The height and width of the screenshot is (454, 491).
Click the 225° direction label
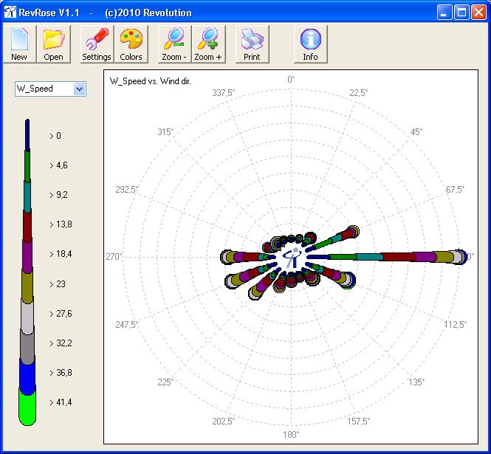coord(165,382)
